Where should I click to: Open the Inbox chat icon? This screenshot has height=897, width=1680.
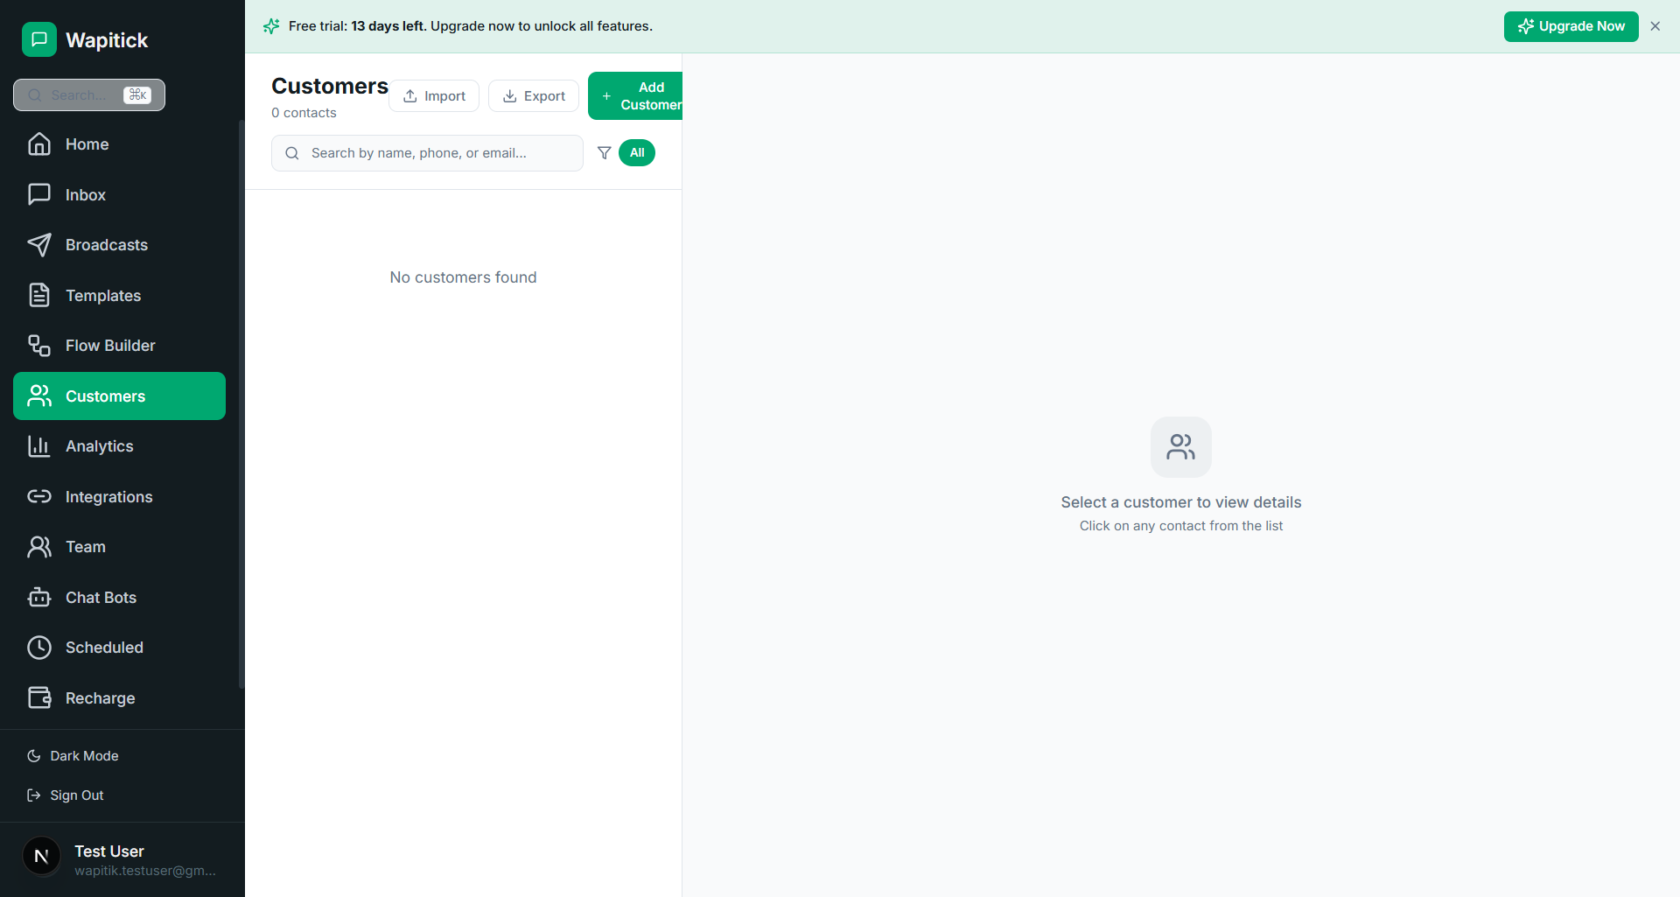click(39, 194)
